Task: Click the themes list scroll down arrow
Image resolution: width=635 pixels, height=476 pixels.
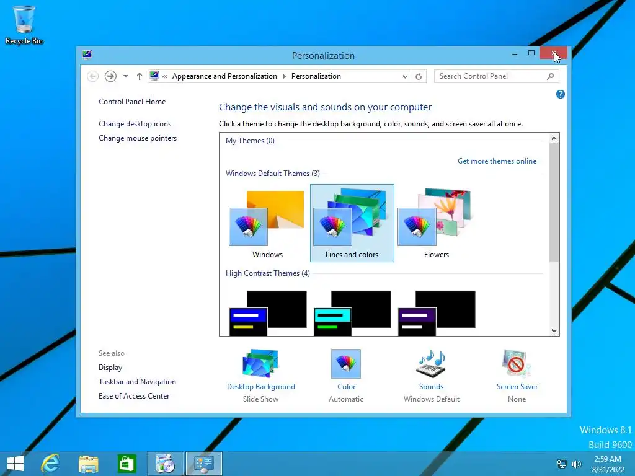Action: click(x=554, y=331)
